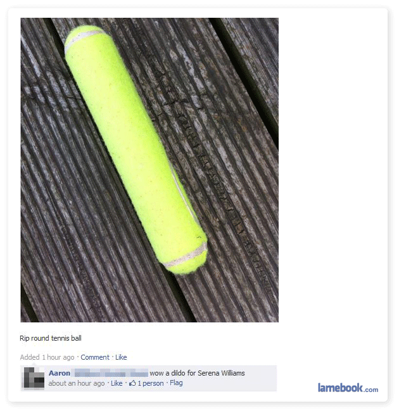This screenshot has height=413, width=399.
Task: Click the thumbs-up icon in Aaron's comment
Action: pos(132,383)
